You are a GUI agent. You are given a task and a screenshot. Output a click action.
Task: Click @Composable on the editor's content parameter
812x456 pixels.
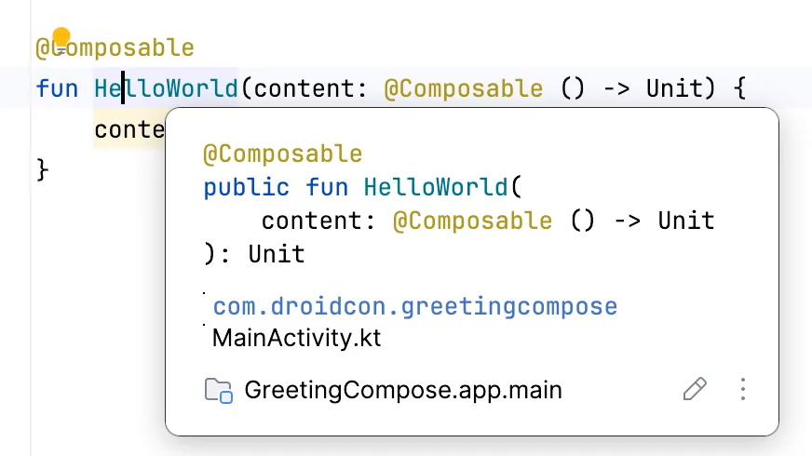click(x=463, y=89)
